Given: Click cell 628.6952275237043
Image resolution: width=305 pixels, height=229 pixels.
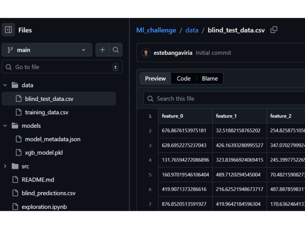Looking at the screenshot, I should (185, 145).
